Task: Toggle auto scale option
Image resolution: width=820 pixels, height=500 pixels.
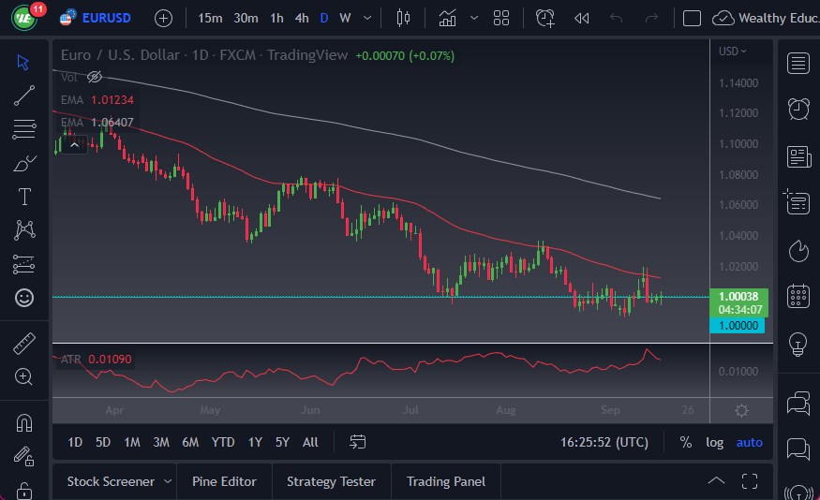Action: tap(749, 442)
